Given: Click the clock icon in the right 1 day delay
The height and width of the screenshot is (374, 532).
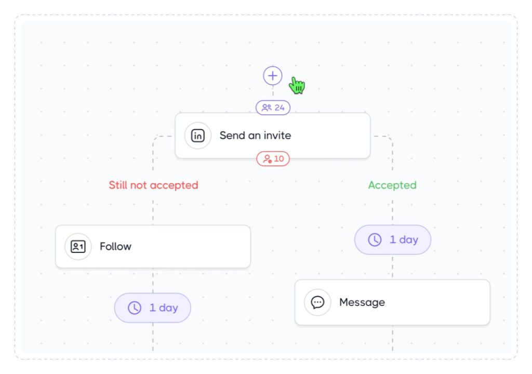Looking at the screenshot, I should pos(374,239).
